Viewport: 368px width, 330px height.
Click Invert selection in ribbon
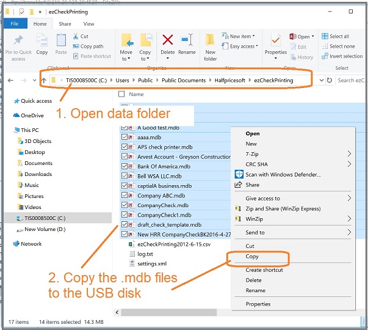pyautogui.click(x=345, y=56)
